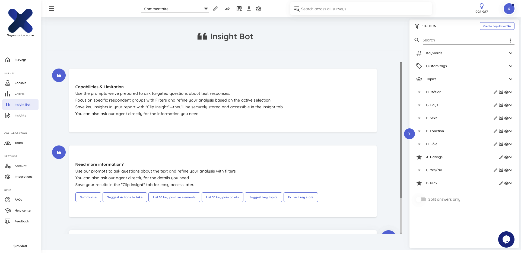This screenshot has height=253, width=521.
Task: Click the Summarize prompt button
Action: coord(88,197)
